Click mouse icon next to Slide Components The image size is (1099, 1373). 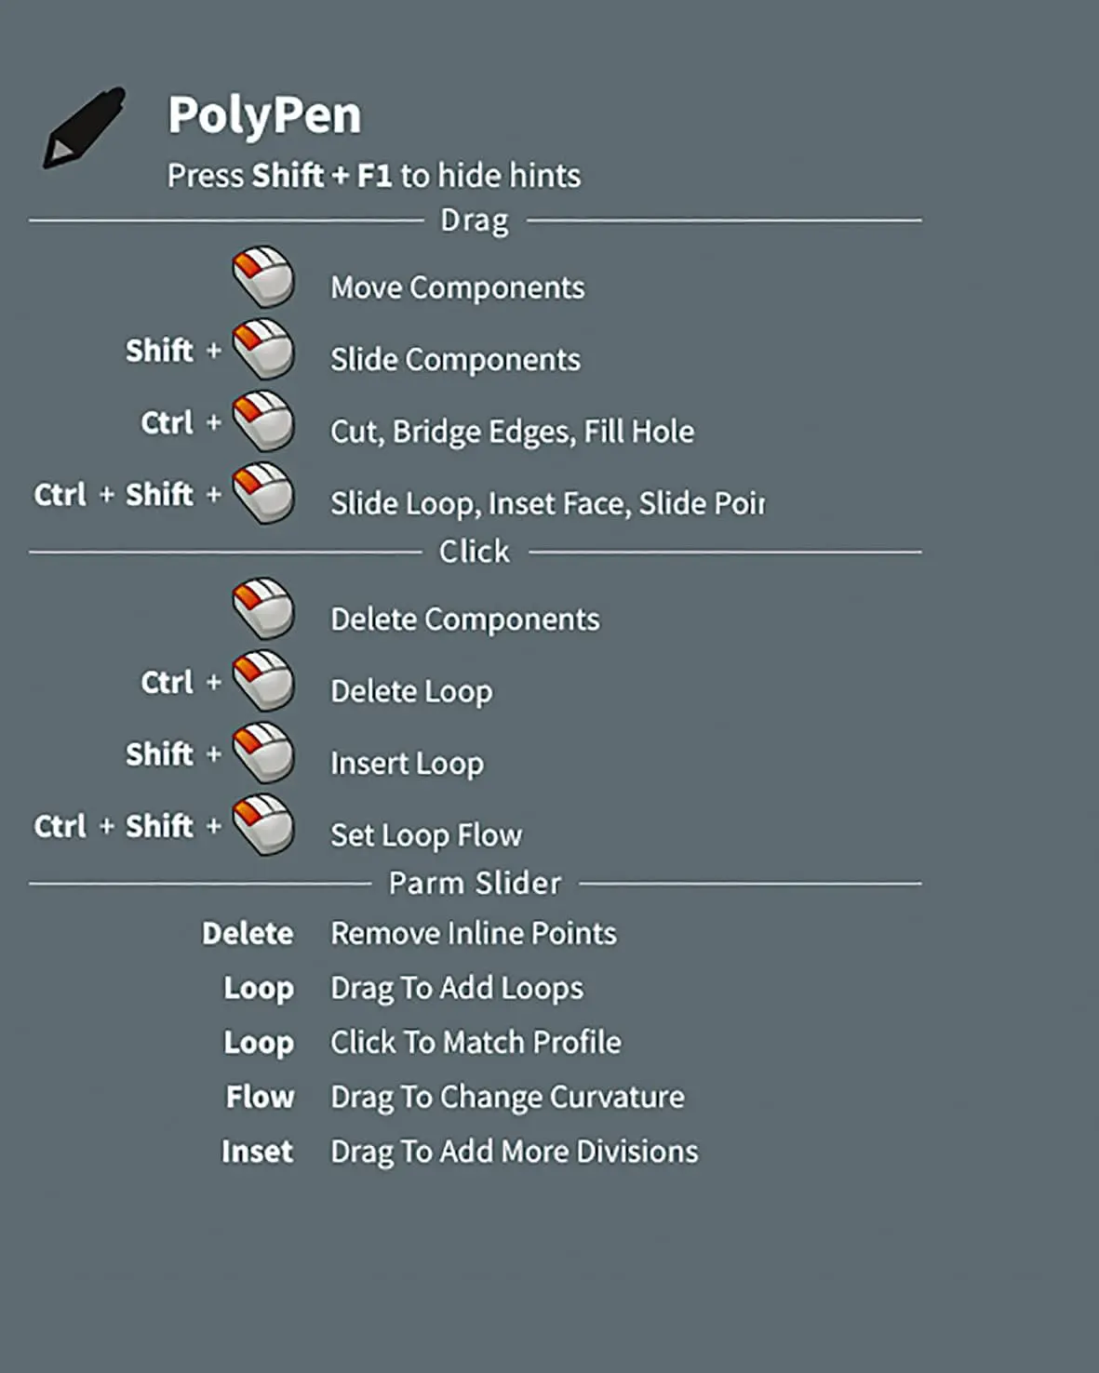pos(263,350)
